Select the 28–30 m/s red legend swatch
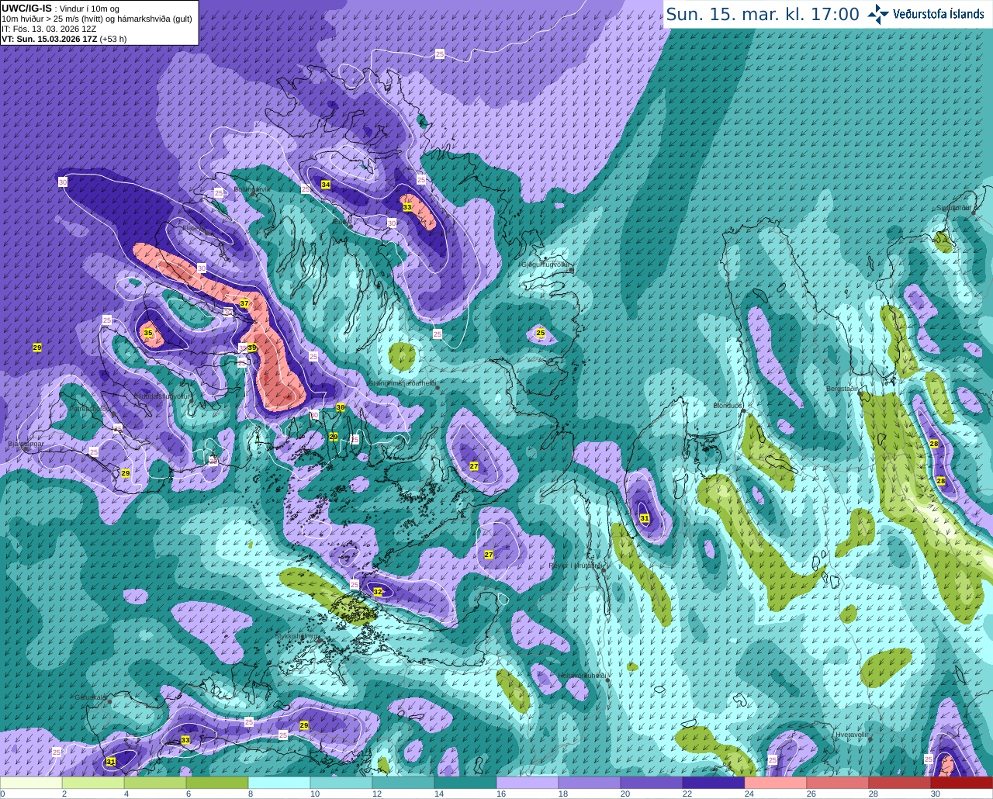The image size is (993, 799). pos(900,783)
